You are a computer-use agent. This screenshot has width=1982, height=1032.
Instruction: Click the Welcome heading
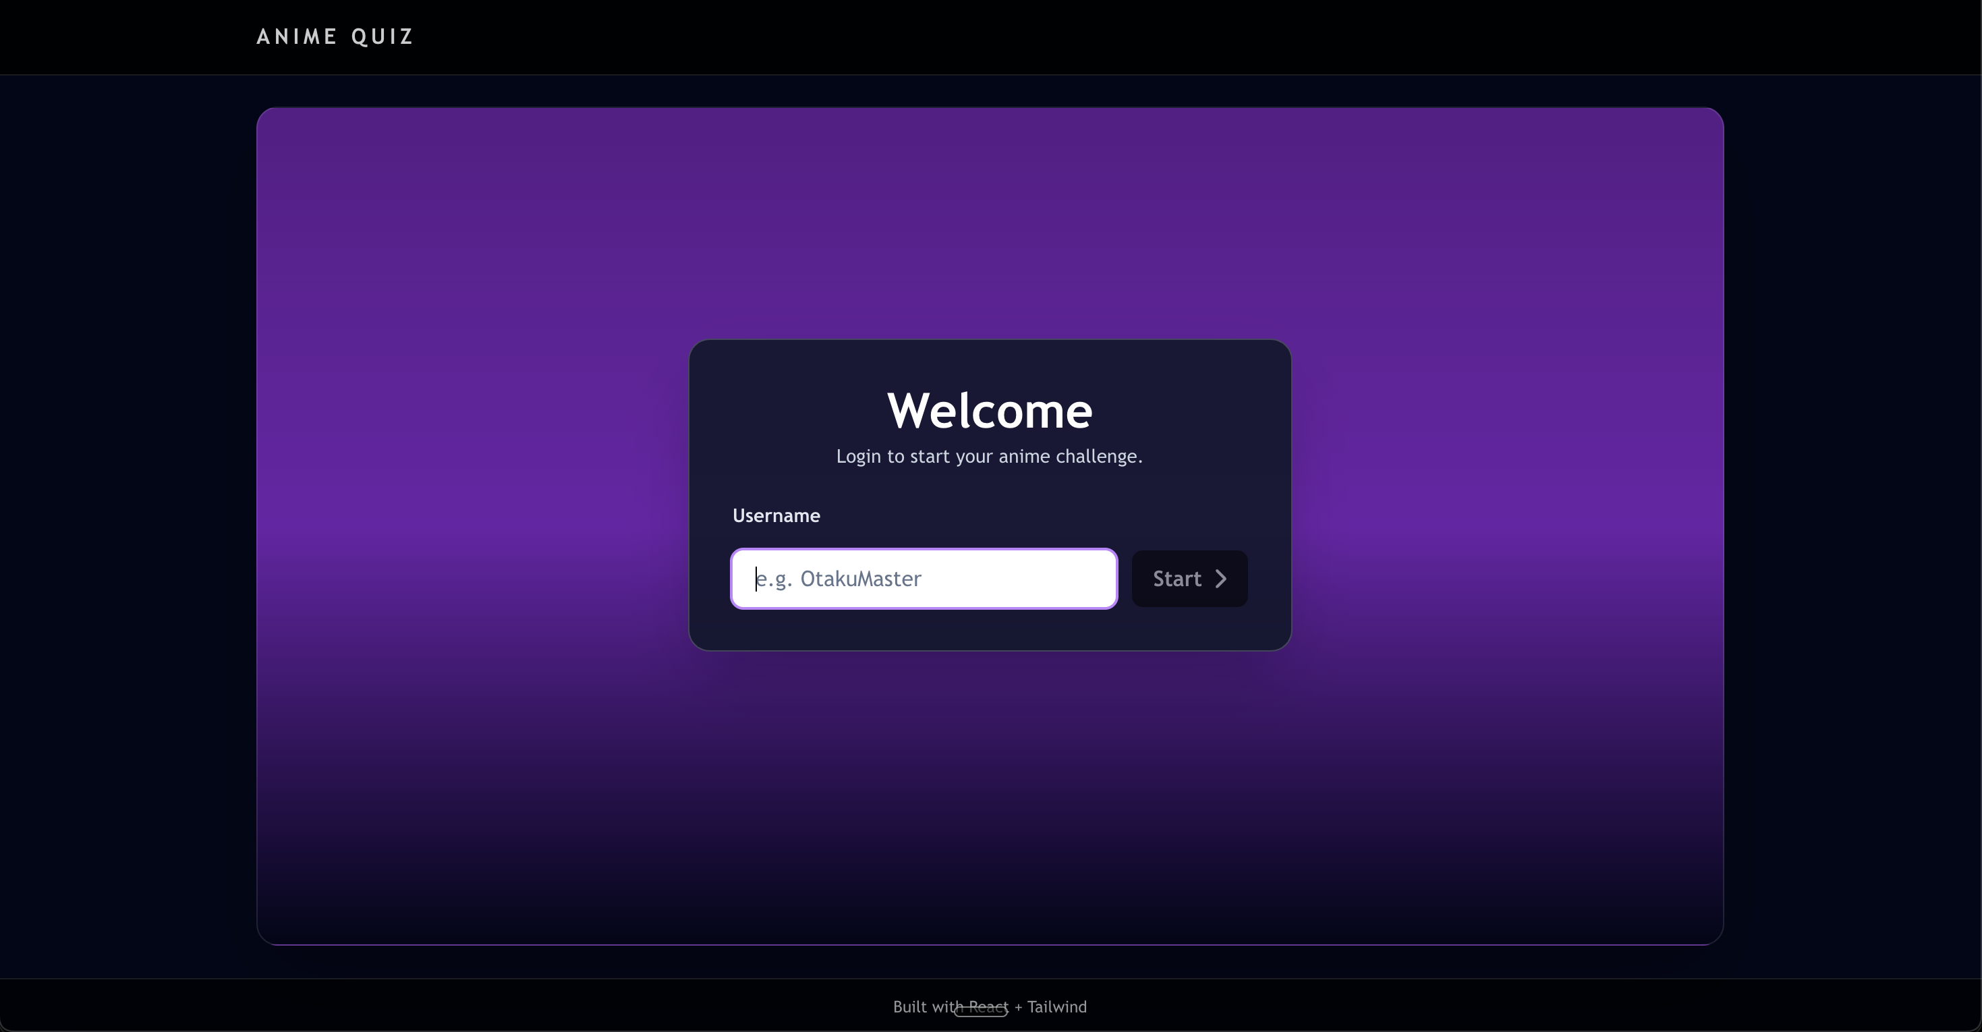990,410
